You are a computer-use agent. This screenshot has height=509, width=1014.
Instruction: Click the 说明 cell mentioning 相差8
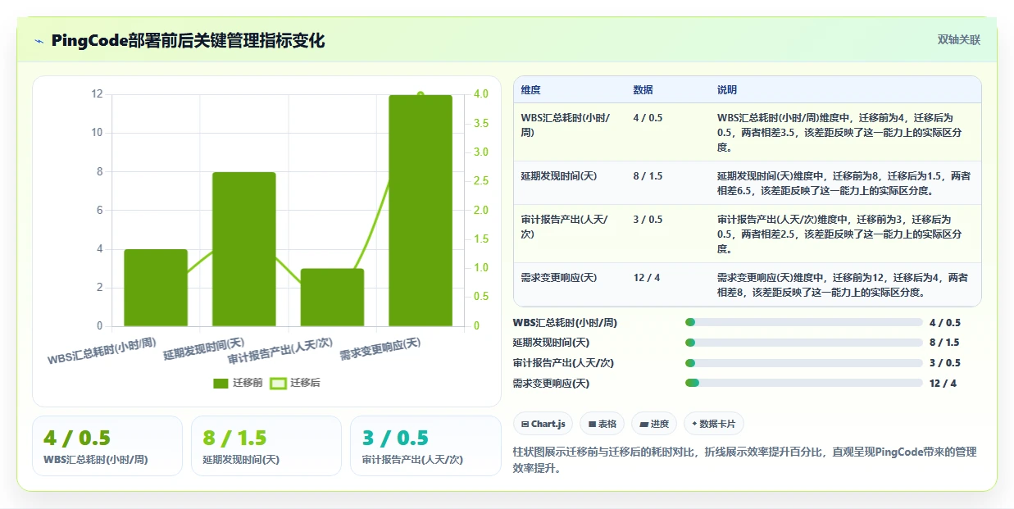pyautogui.click(x=844, y=285)
